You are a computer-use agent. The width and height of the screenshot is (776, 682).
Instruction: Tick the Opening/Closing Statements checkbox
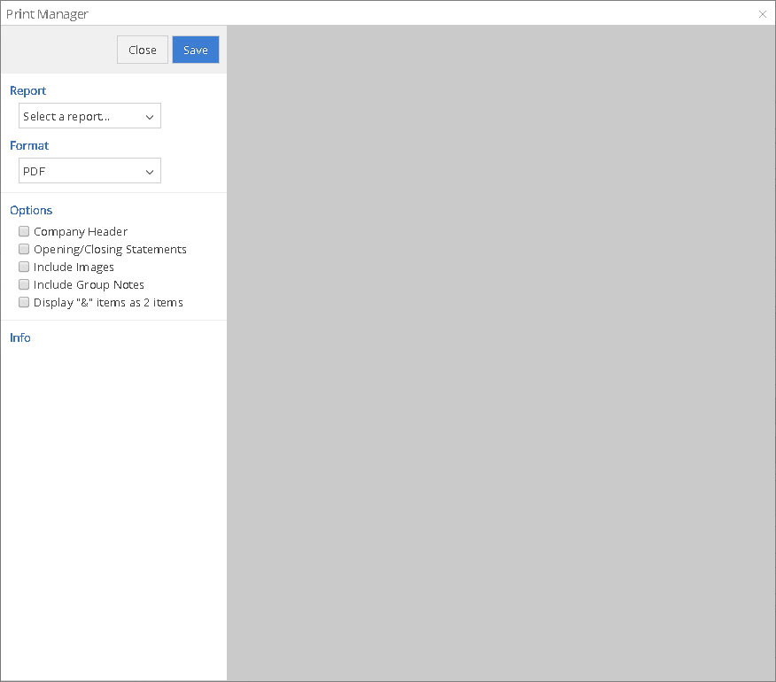tap(25, 249)
